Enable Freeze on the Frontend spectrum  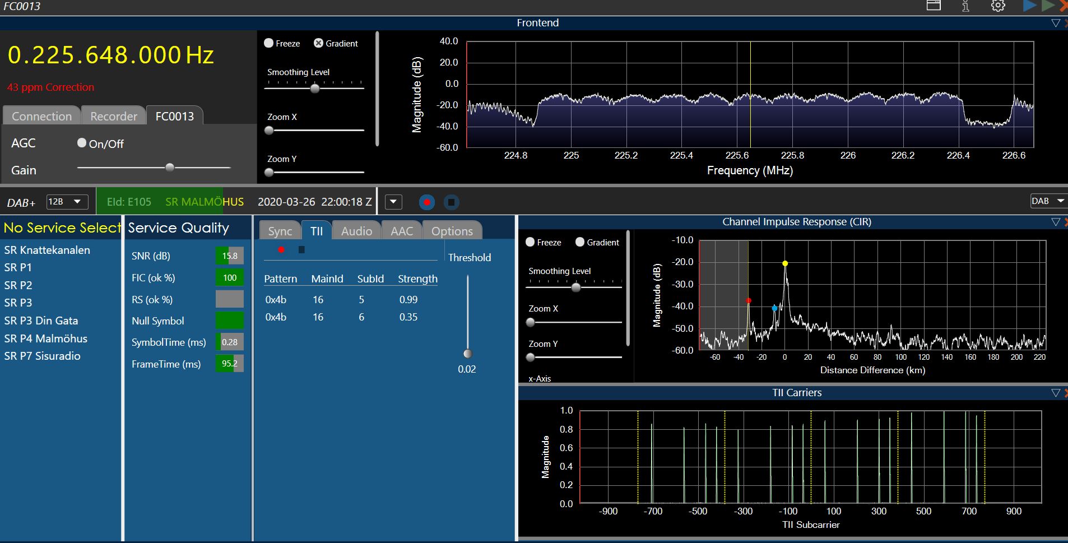[x=269, y=43]
